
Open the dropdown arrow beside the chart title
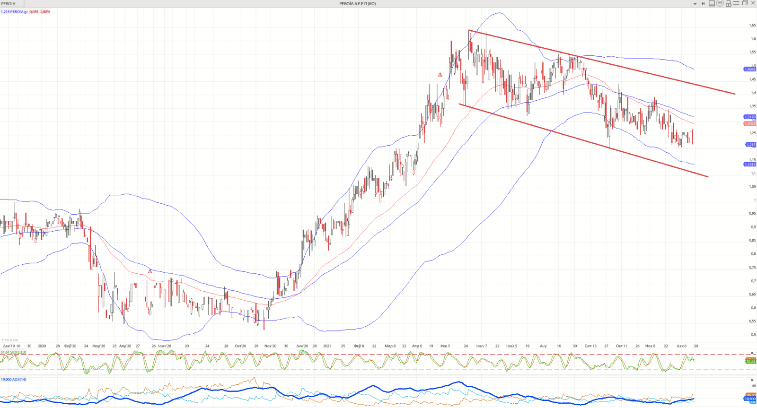click(695, 4)
